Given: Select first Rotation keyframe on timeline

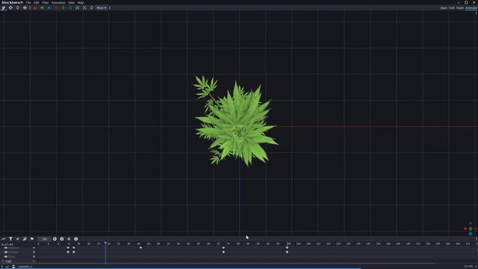Looking at the screenshot, I should tap(68, 247).
